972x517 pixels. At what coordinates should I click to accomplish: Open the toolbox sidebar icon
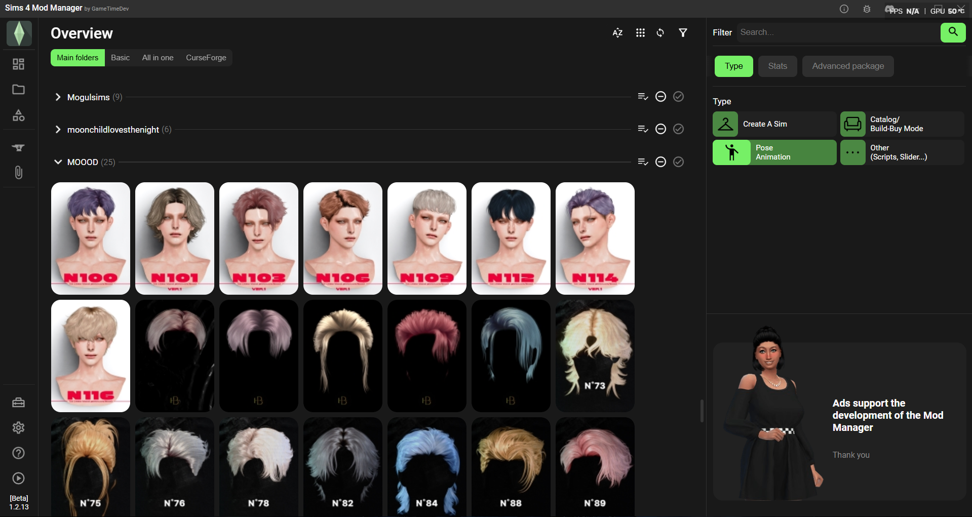click(x=19, y=403)
